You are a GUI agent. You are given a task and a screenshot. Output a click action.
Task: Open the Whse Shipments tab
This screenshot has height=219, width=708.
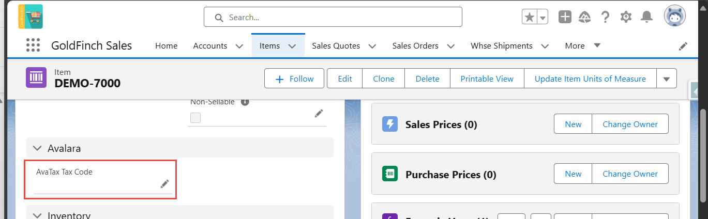pyautogui.click(x=502, y=45)
